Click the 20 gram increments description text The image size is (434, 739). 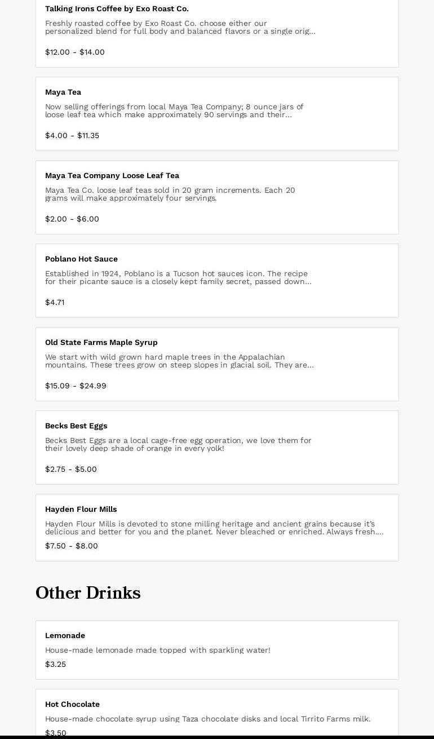tap(170, 194)
